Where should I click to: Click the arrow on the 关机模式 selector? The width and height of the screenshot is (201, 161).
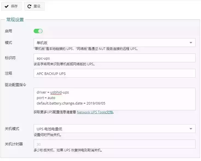pos(191,129)
